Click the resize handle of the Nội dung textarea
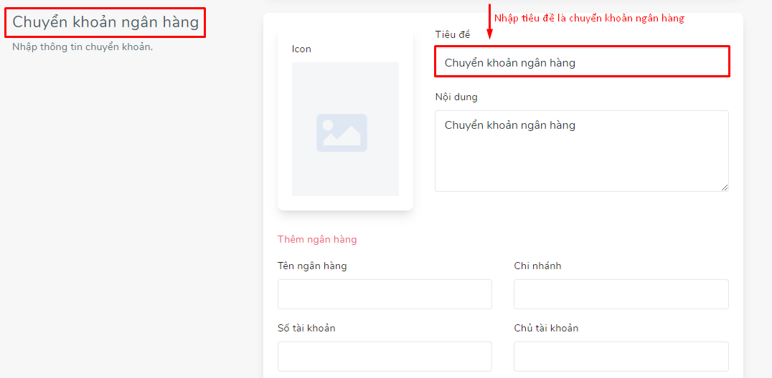The image size is (772, 378). coord(725,188)
